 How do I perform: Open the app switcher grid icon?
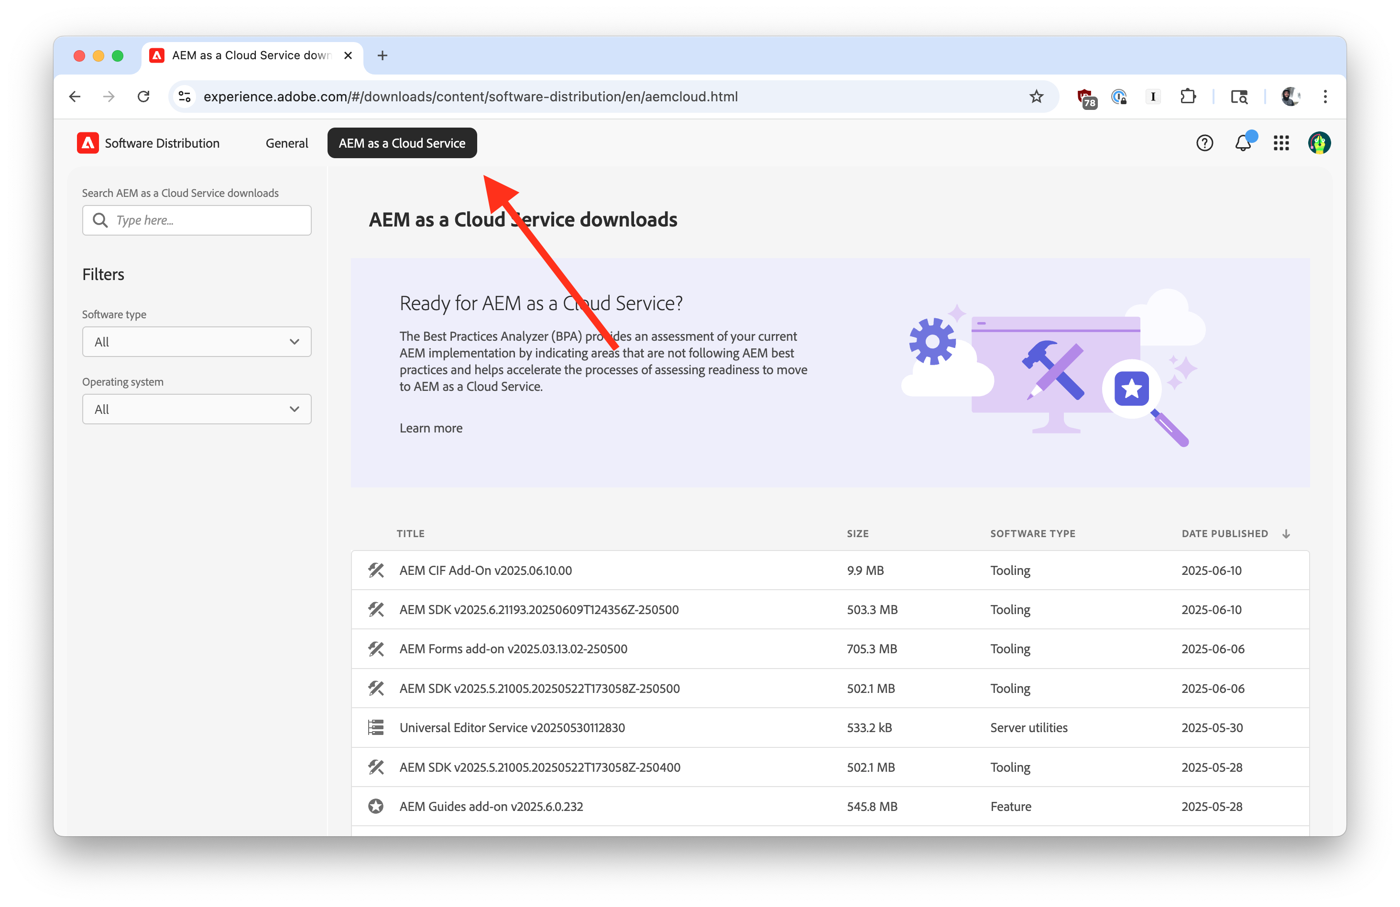(1280, 143)
